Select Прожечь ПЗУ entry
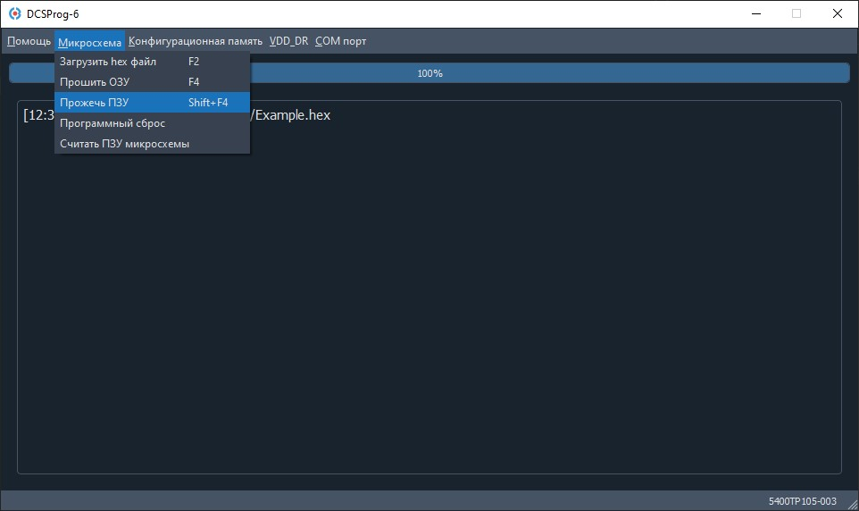Viewport: 859px width, 511px height. pyautogui.click(x=153, y=103)
